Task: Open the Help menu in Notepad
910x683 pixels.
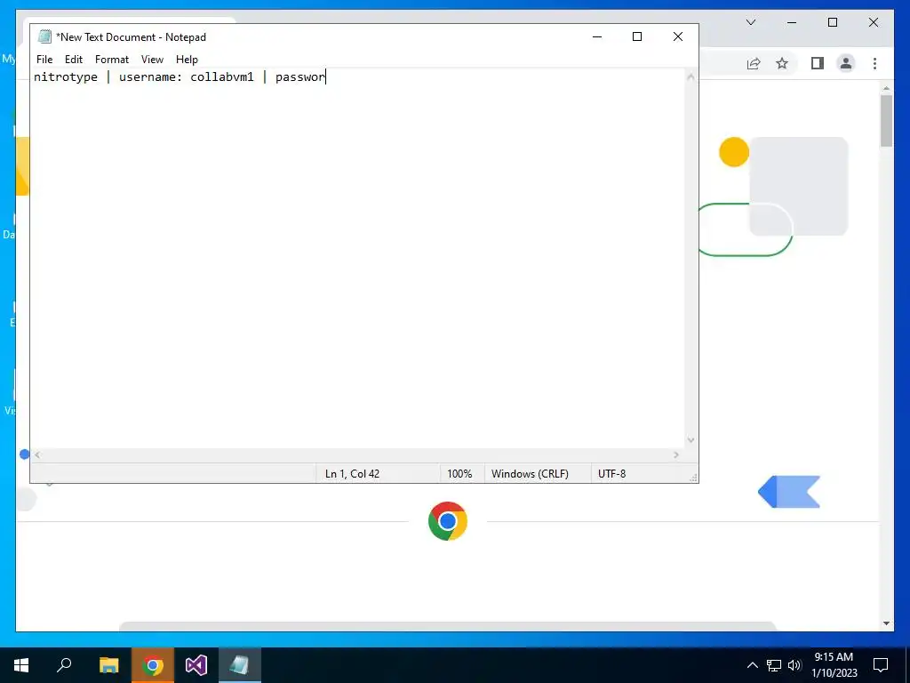Action: point(187,60)
